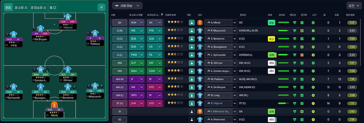Screen dimensions: 364x123
Task: Click the familiarity bar for L. Spinazzola
Action: pos(284,55)
